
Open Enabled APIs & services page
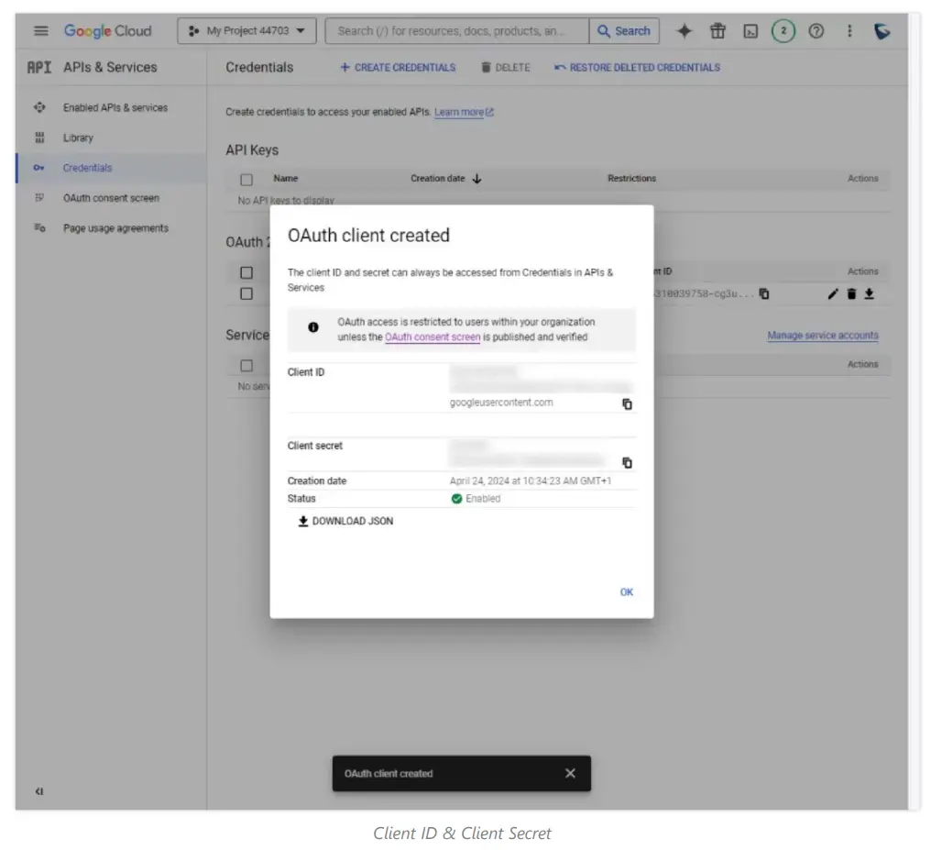pyautogui.click(x=115, y=107)
